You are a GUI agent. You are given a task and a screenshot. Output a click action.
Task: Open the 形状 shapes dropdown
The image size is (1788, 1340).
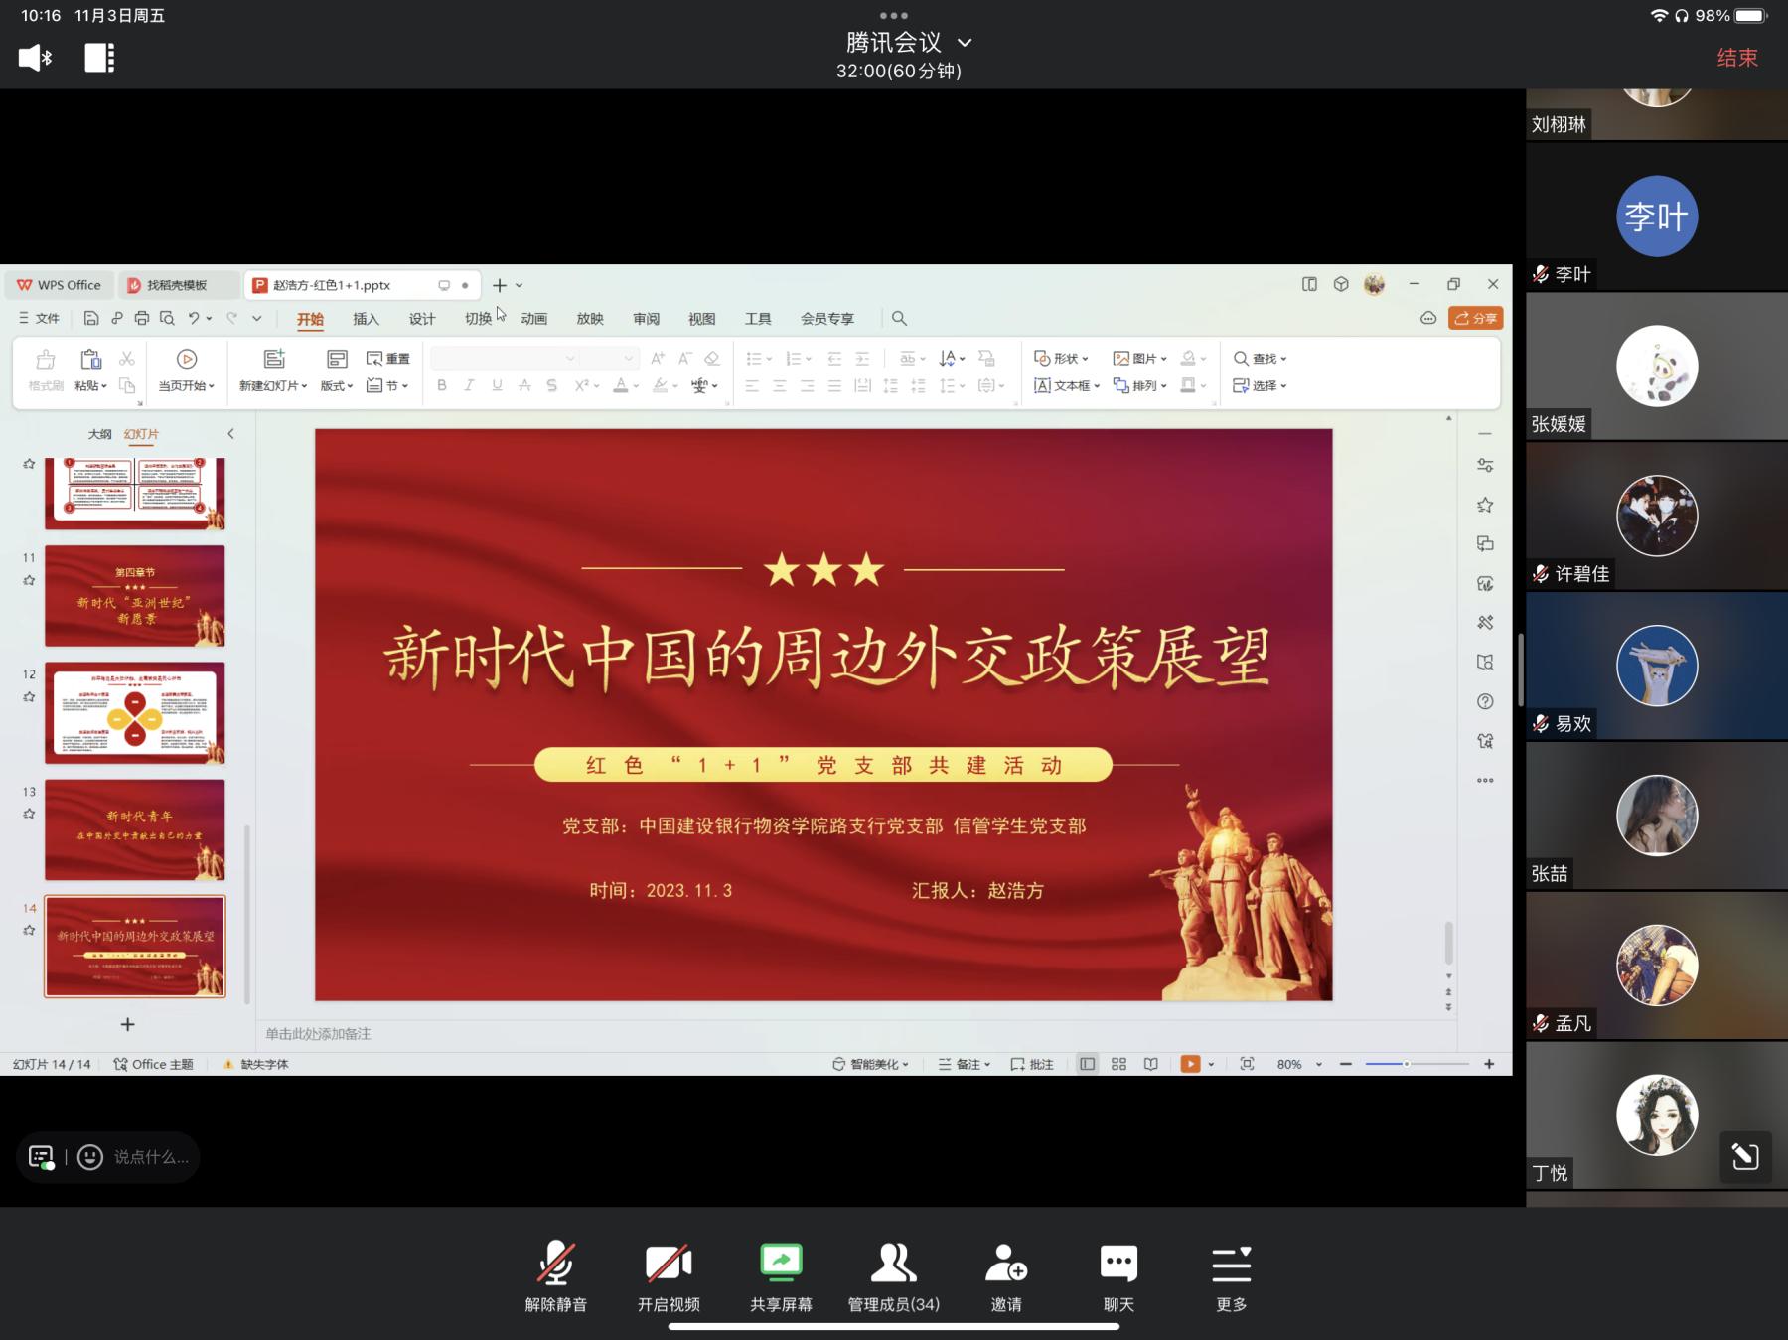coord(1062,358)
